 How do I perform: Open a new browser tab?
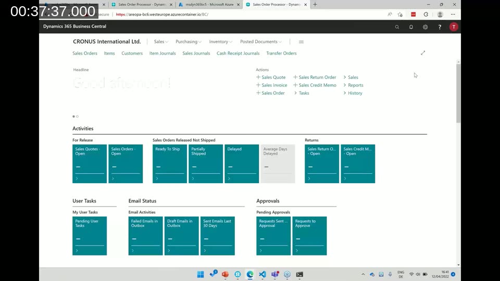coord(315,5)
